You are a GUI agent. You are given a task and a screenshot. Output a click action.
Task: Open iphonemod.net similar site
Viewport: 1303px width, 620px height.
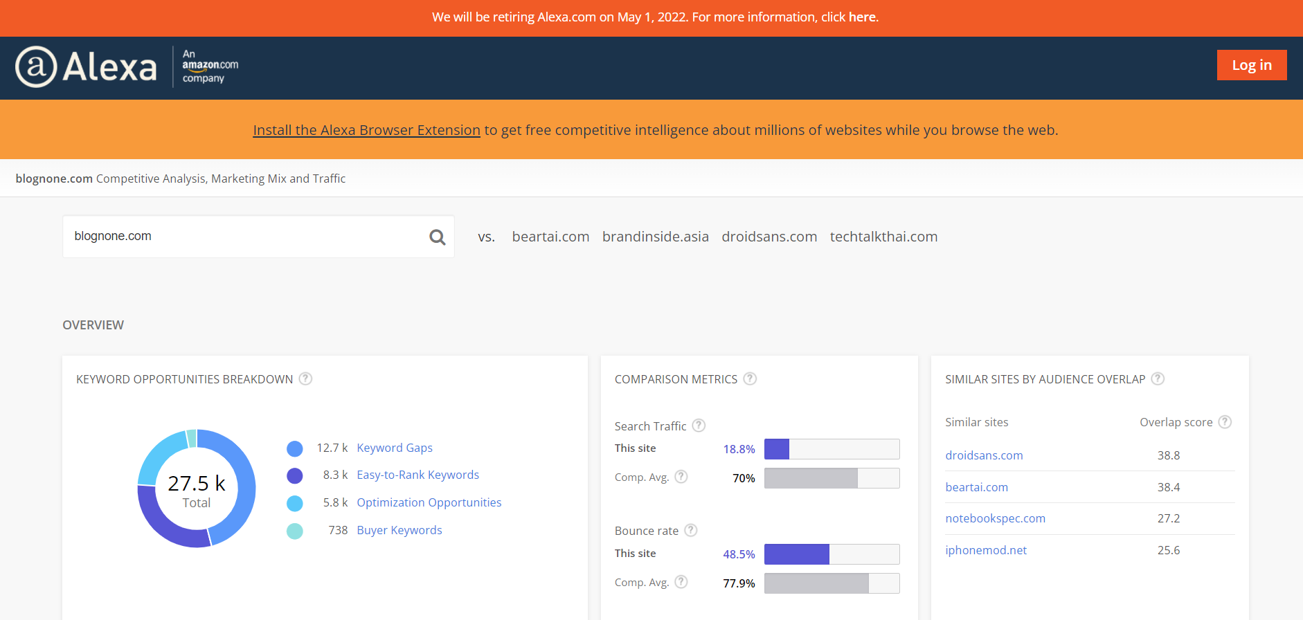click(986, 550)
